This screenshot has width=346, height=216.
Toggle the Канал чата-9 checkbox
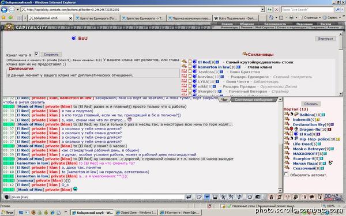tap(37, 54)
